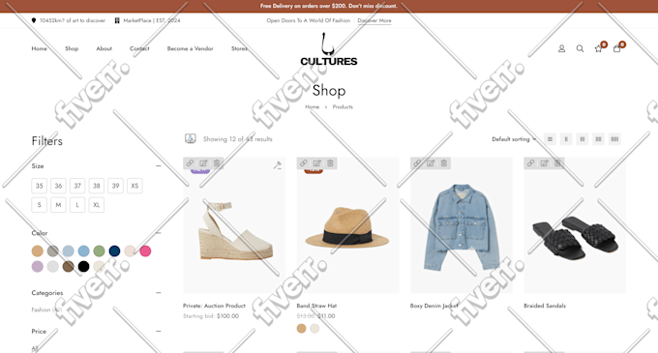Filter by green color swatch
The height and width of the screenshot is (353, 658).
tap(99, 251)
